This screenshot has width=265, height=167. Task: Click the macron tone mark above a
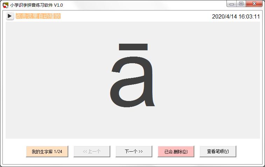click(133, 46)
